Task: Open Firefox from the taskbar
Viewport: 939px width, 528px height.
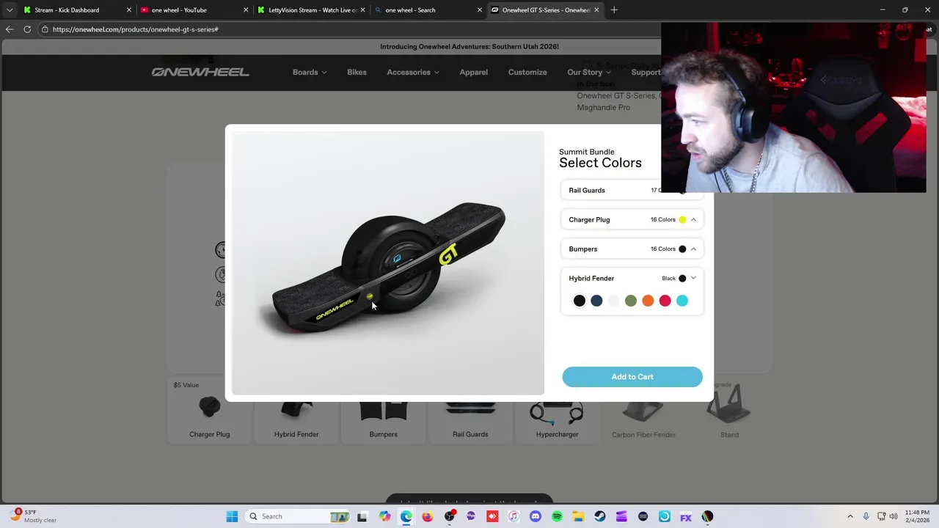Action: pos(428,516)
